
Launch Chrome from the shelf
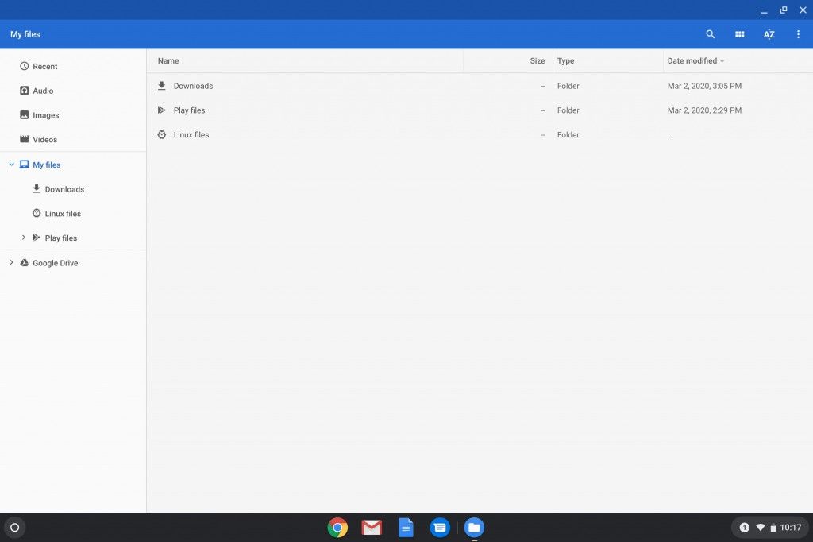click(337, 527)
